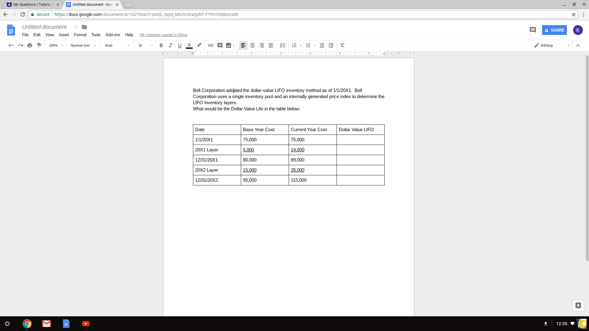Insert a link with the link icon
The height and width of the screenshot is (331, 589).
(x=211, y=45)
